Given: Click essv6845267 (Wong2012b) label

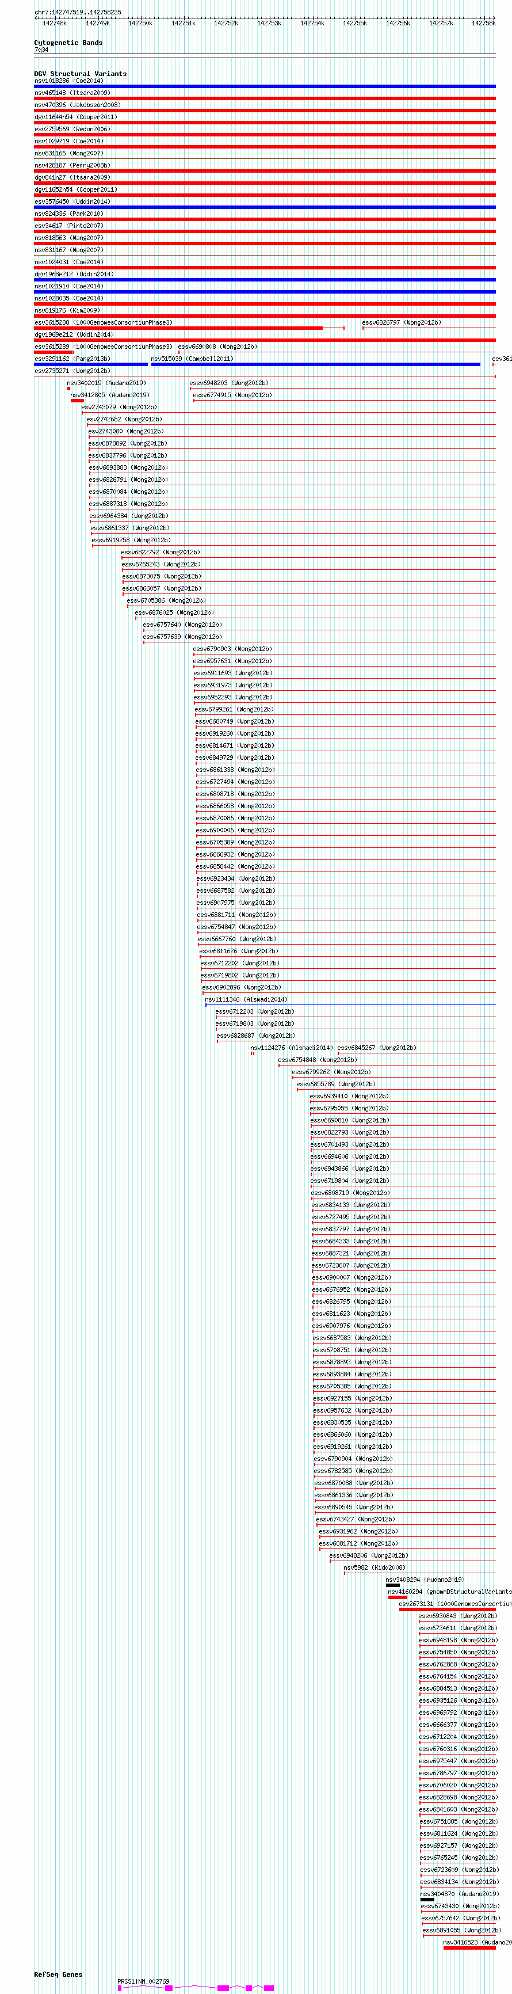Looking at the screenshot, I should pyautogui.click(x=377, y=1047).
